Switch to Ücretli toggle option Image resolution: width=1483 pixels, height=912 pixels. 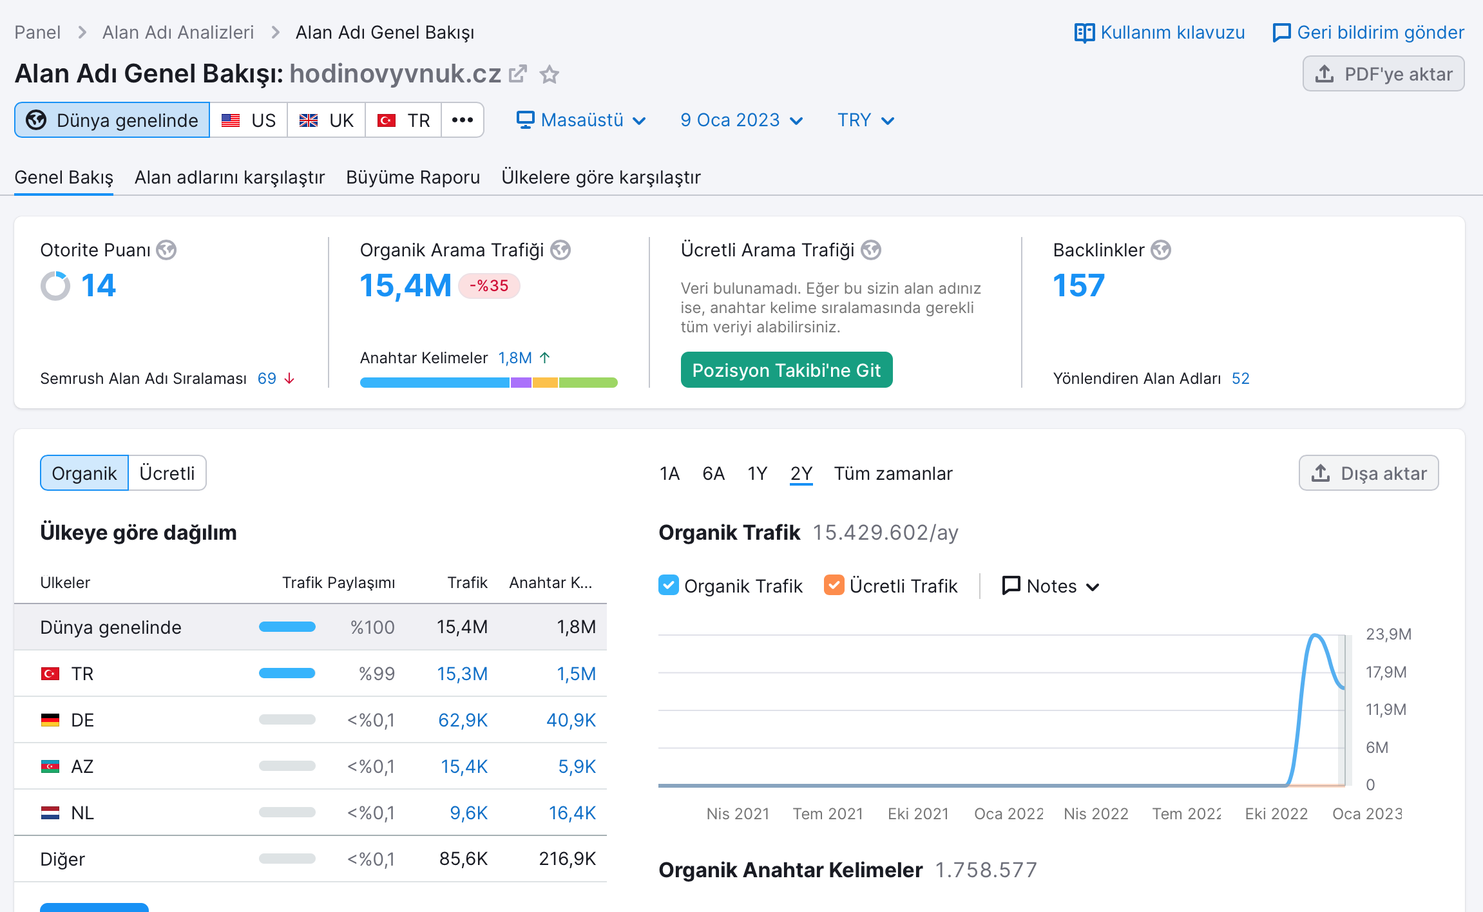pyautogui.click(x=167, y=473)
